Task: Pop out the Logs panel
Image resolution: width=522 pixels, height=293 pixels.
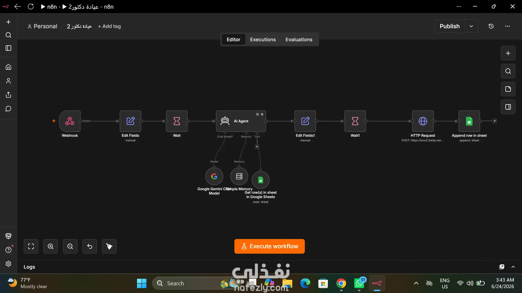Action: [502, 267]
